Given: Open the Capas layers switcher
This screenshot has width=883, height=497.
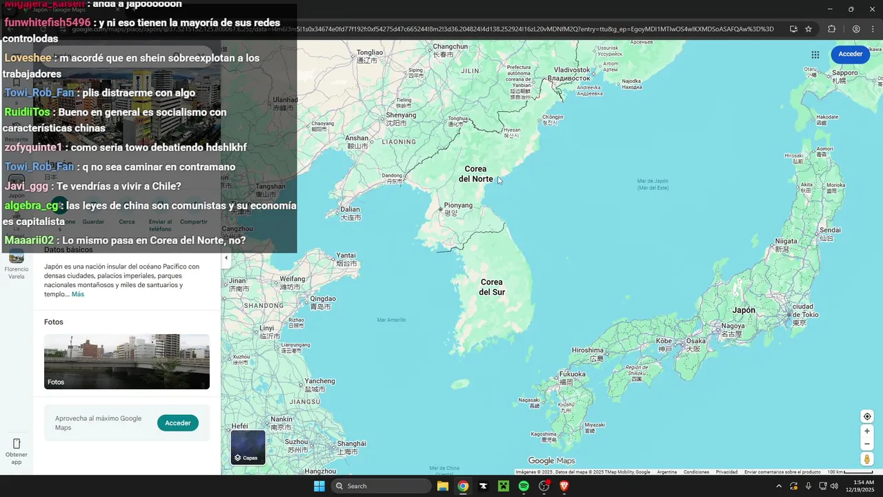Looking at the screenshot, I should pyautogui.click(x=248, y=447).
